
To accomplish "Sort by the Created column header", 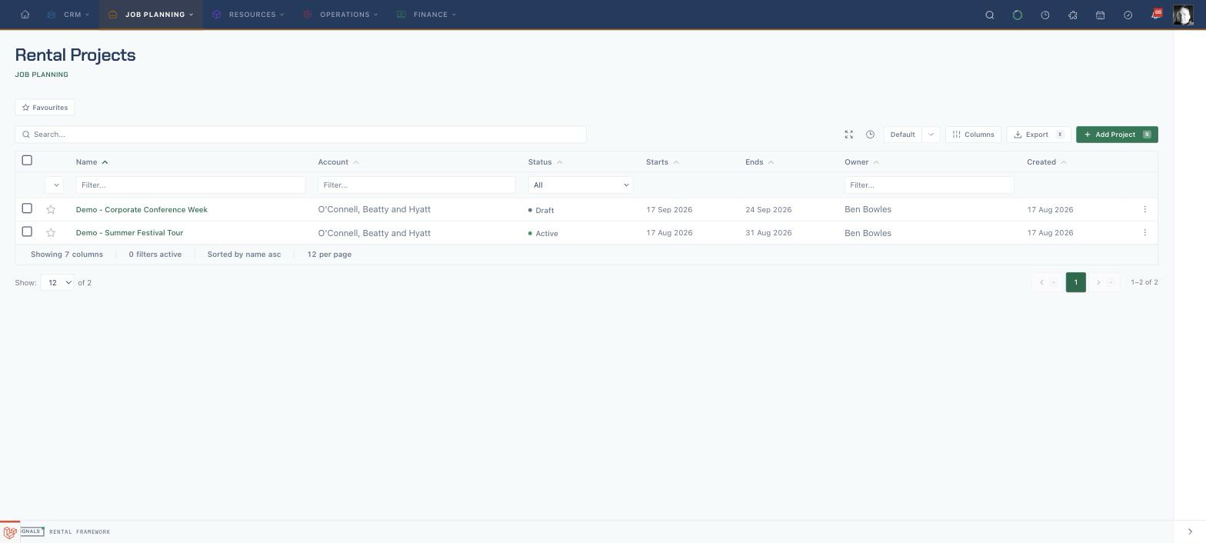I will tap(1046, 162).
